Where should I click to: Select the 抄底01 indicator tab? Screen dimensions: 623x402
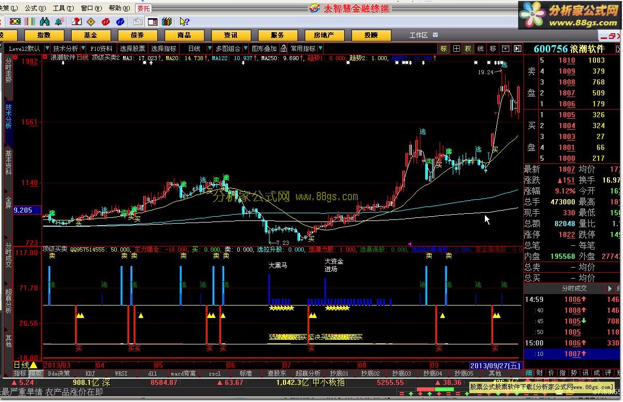click(339, 373)
